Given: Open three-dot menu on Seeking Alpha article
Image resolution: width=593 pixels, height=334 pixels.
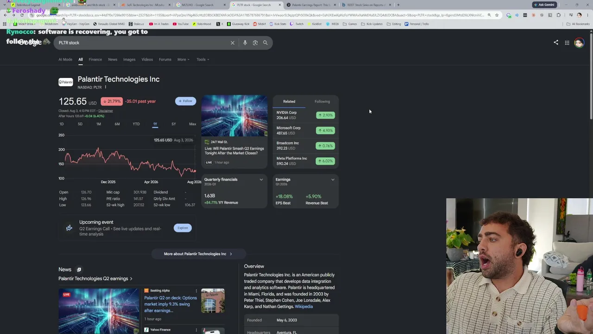Looking at the screenshot, I should pyautogui.click(x=196, y=291).
